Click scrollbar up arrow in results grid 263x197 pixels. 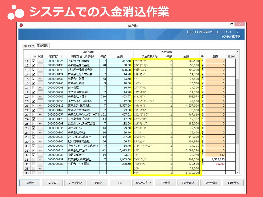coord(237,52)
